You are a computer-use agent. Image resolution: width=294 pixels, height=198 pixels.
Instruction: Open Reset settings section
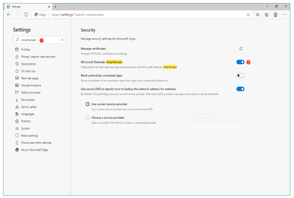pyautogui.click(x=29, y=136)
